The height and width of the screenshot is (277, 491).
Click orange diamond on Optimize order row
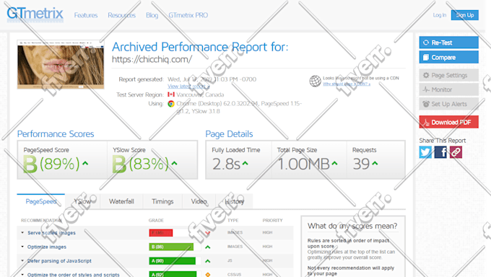208,275
